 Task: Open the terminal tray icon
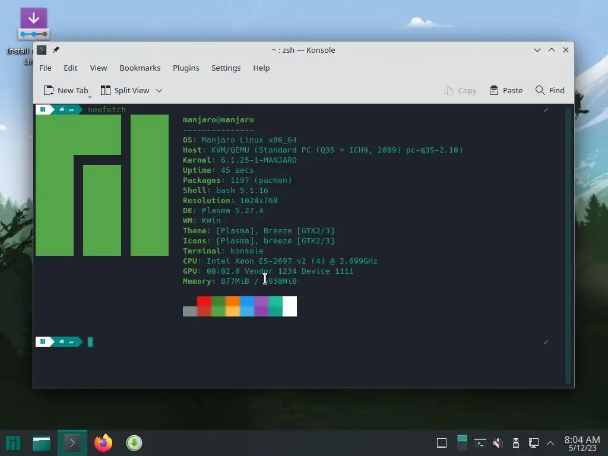coord(480,443)
